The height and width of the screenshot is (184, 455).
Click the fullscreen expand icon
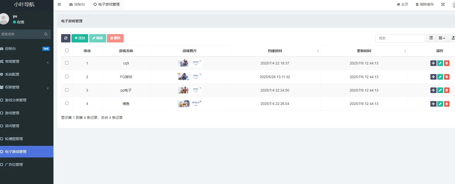(x=443, y=4)
